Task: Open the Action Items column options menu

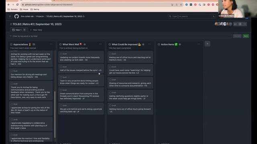Action: (x=199, y=44)
